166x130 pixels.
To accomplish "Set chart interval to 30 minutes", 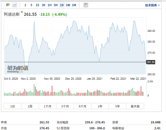I will coord(43,5).
